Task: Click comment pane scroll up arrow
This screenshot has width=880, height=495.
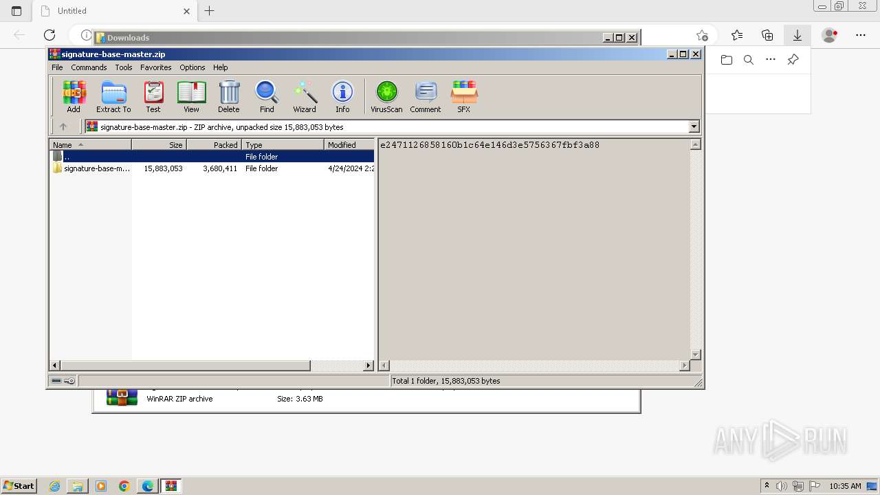Action: coord(695,144)
